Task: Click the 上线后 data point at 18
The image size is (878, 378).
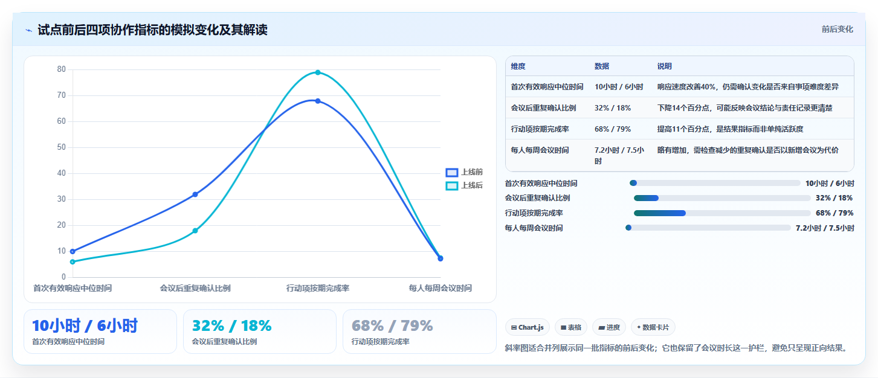Action: [195, 231]
